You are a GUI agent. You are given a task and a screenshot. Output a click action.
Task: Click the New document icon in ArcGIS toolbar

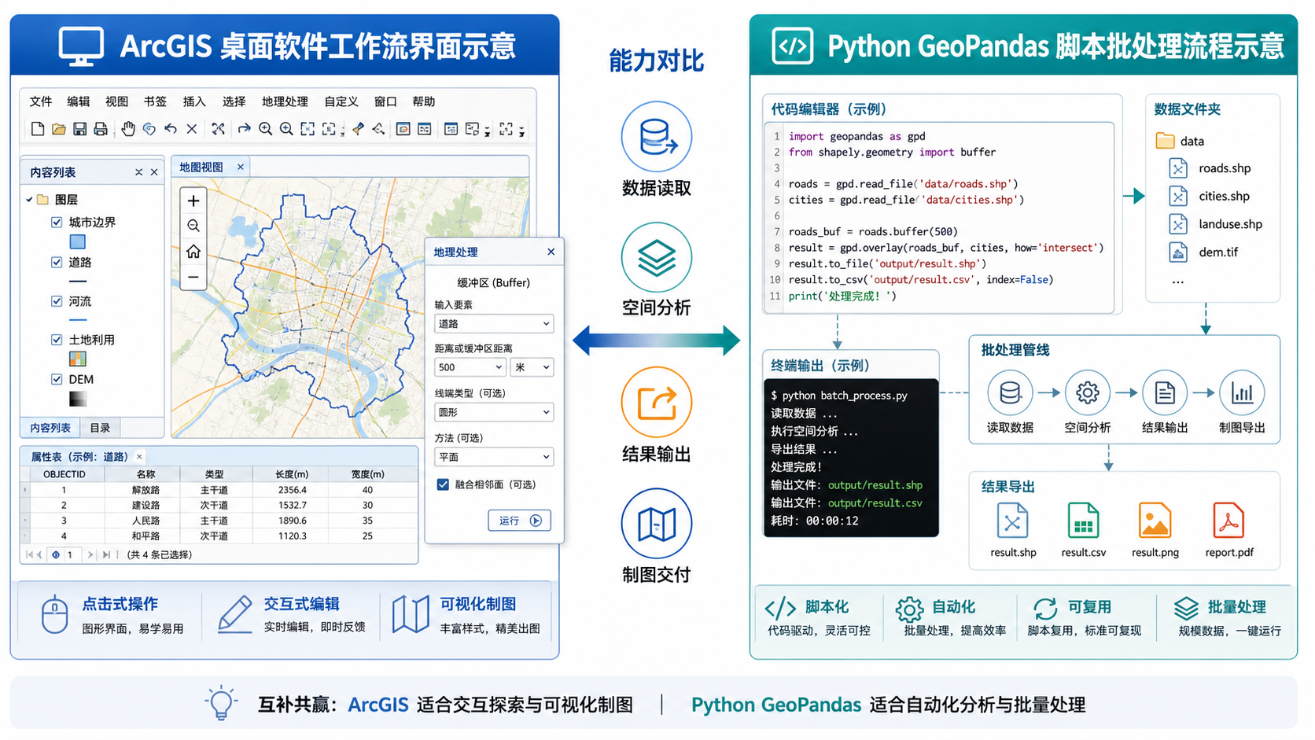(38, 129)
